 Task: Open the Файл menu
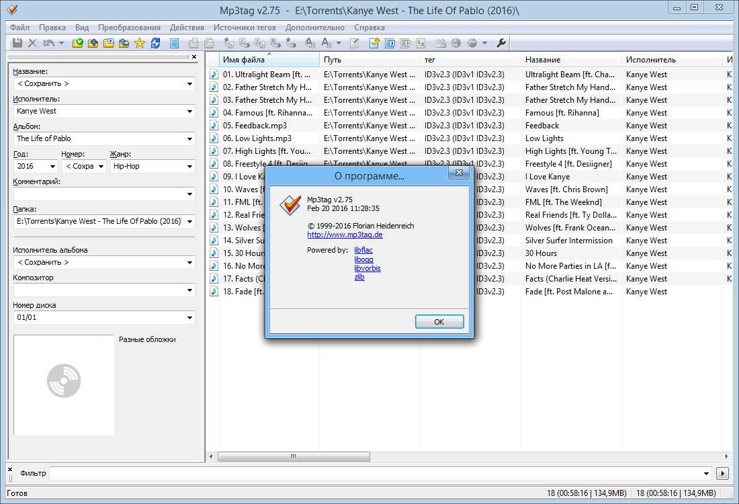coord(19,28)
